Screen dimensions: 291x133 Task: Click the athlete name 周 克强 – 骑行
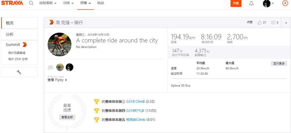point(69,23)
